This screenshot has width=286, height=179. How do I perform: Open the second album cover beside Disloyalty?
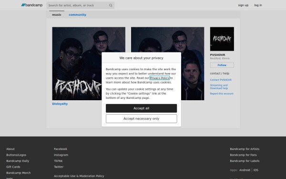tap(167, 63)
